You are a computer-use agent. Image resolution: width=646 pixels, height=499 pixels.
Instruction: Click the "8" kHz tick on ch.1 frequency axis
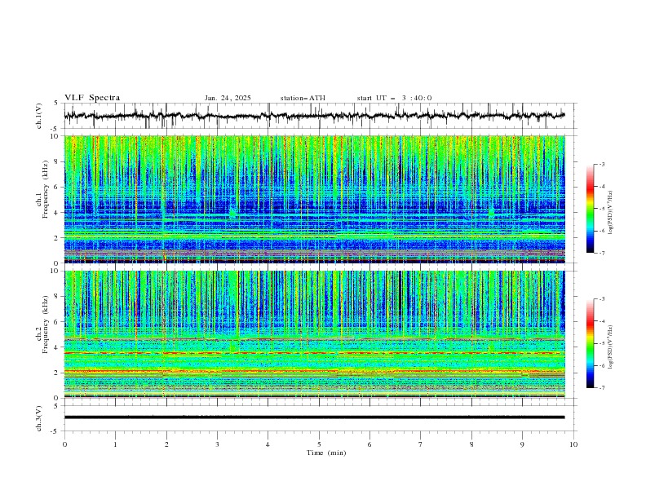[57, 161]
